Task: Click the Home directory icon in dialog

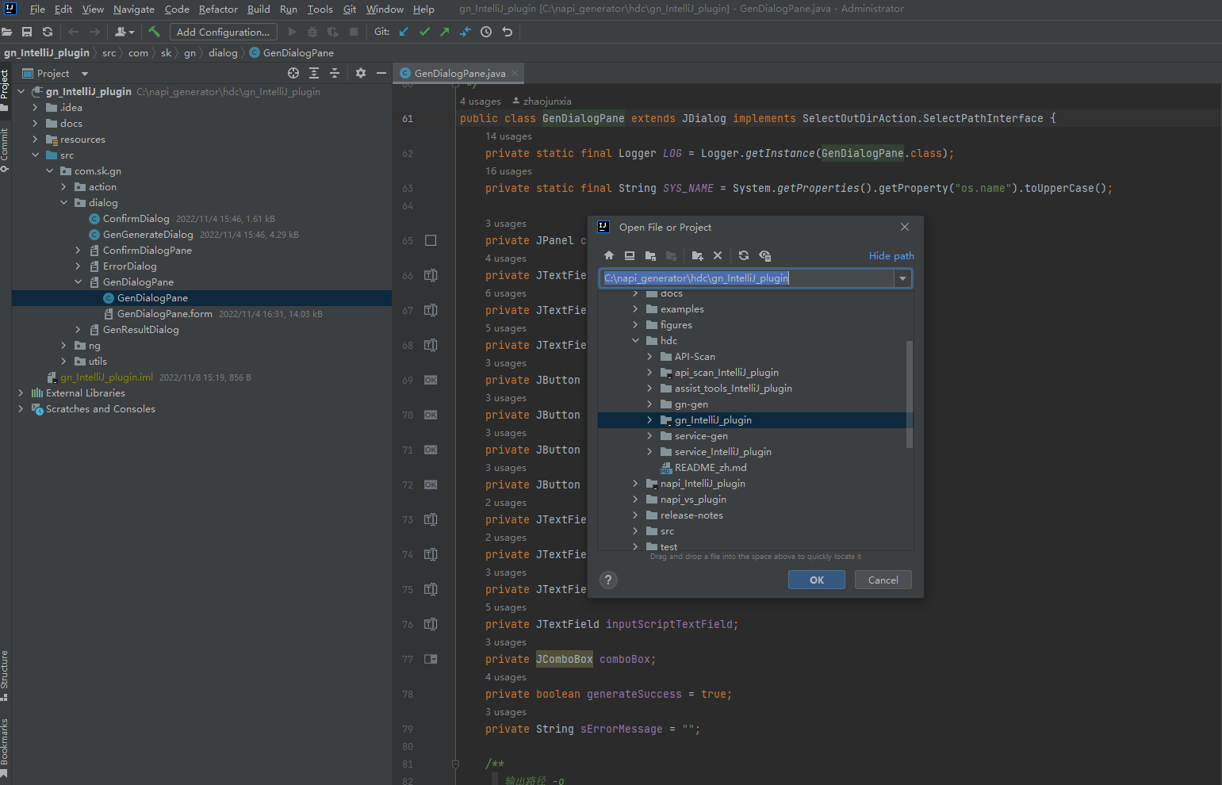Action: point(609,255)
